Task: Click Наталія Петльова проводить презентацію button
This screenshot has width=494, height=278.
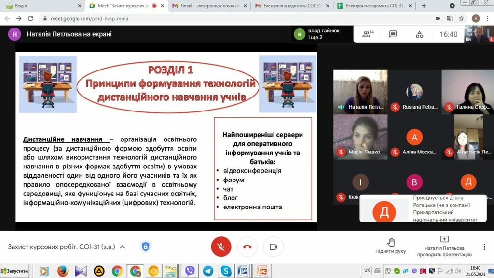Action: coord(444,246)
